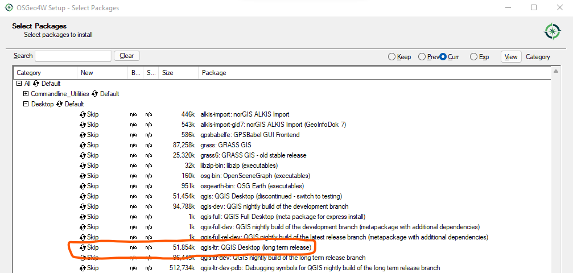Click the Skip cycle icon for grass: GRASS GIS
The height and width of the screenshot is (273, 573).
coord(83,145)
